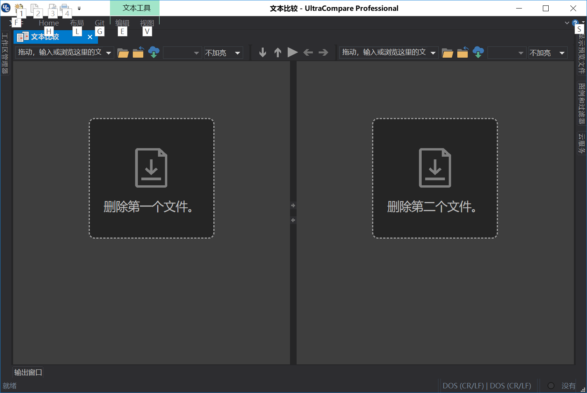Open the 图例和过滤器 side panel
Viewport: 587px width, 393px height.
(581, 103)
